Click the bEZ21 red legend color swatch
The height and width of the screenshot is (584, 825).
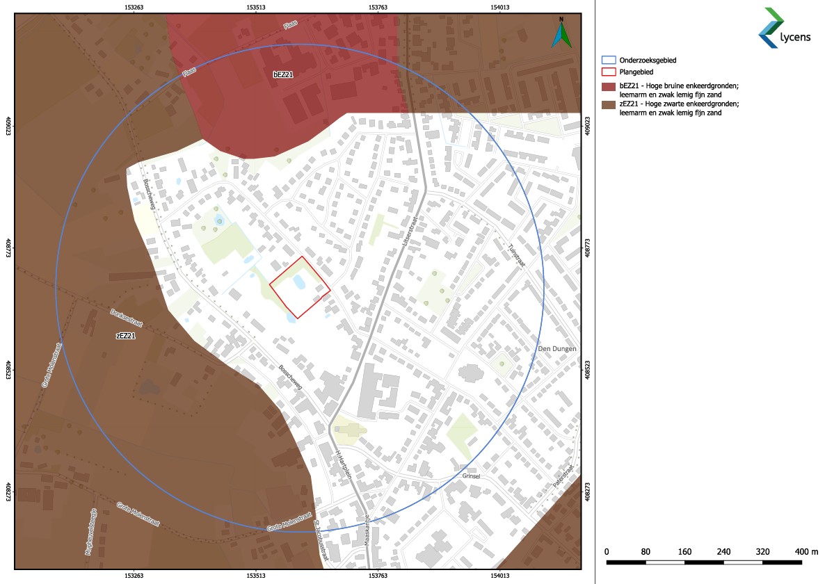click(x=609, y=87)
